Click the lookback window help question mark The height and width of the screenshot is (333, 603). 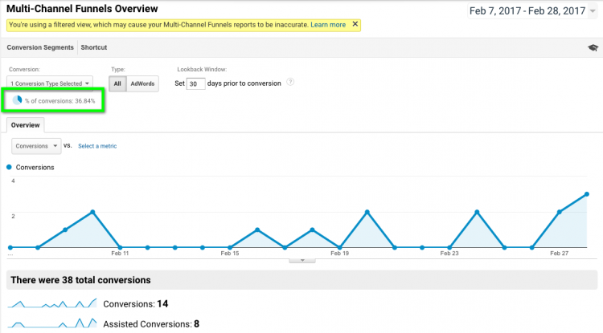(290, 82)
